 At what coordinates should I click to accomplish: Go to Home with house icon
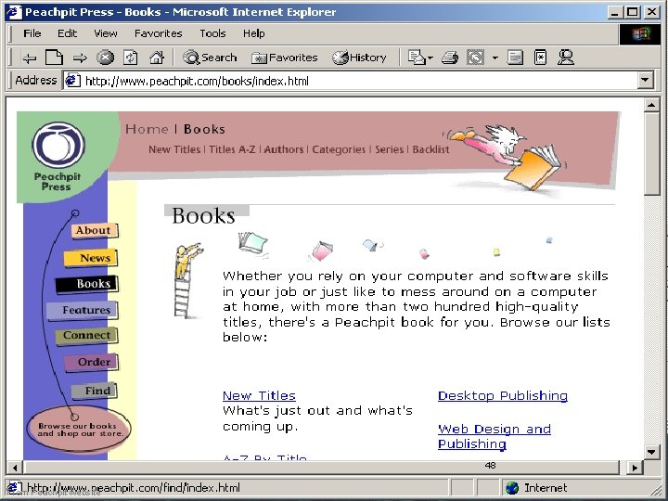157,58
